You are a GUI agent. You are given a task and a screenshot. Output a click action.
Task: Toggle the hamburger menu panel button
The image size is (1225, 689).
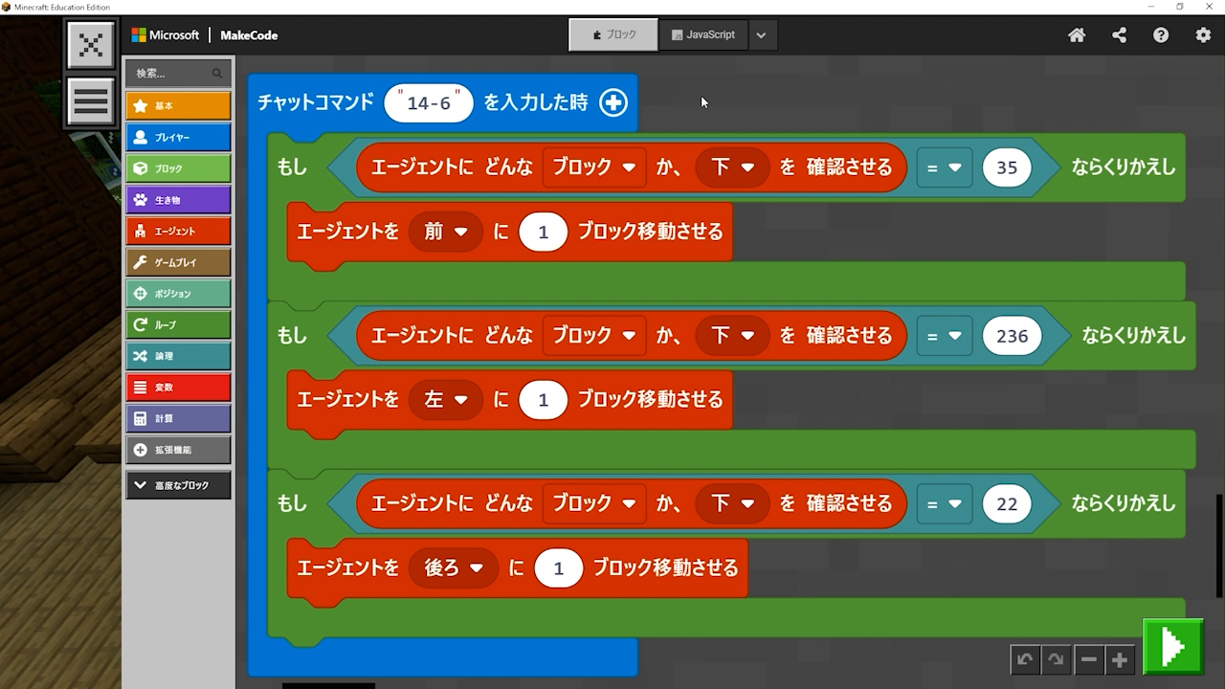tap(91, 100)
